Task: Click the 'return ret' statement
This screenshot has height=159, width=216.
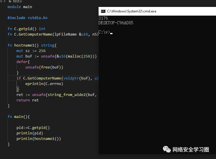Action: click(x=28, y=100)
